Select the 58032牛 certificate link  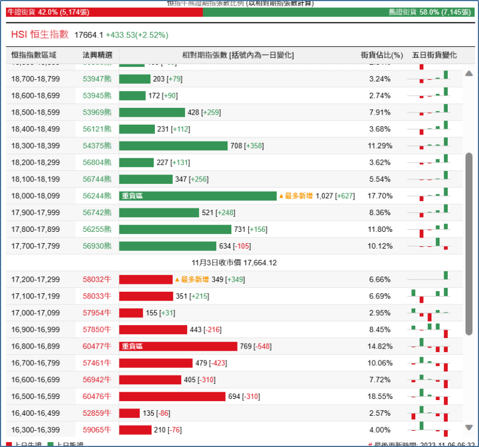97,279
